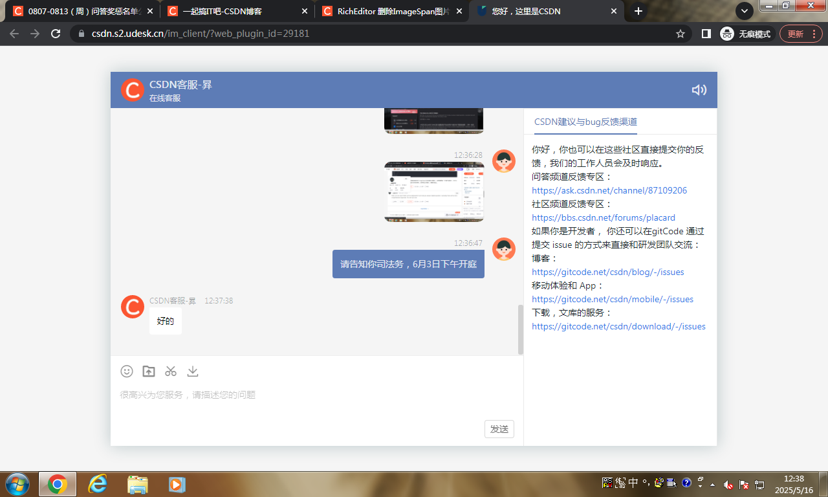Click the IME menu list icon in language bar
828x497 pixels.
[x=672, y=483]
